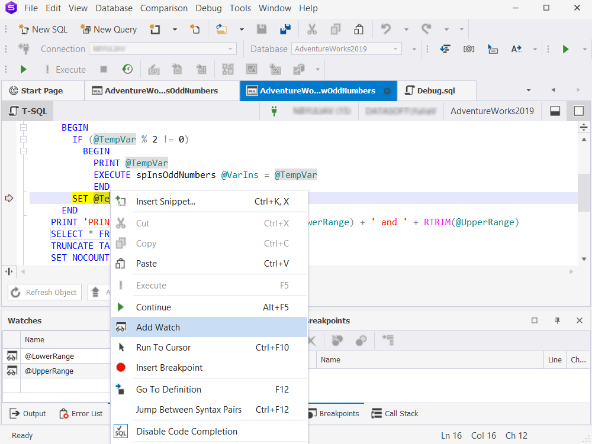
Task: Click the Execution History clock icon
Action: 128,69
